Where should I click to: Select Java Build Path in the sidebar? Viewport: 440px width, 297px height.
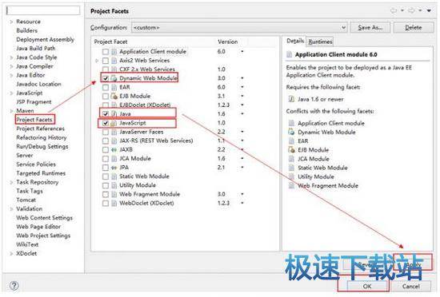tap(36, 49)
